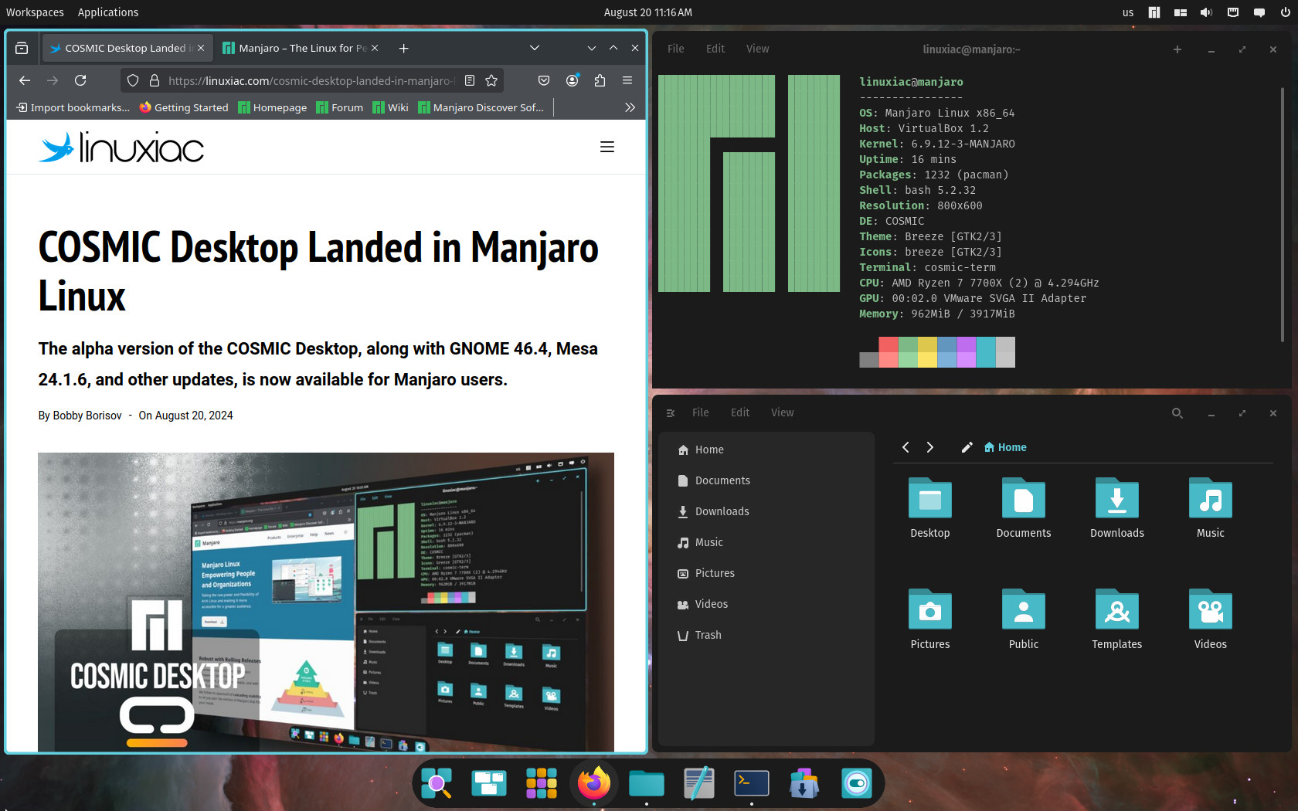Open Manjaro Discover Software bookmark

point(481,107)
